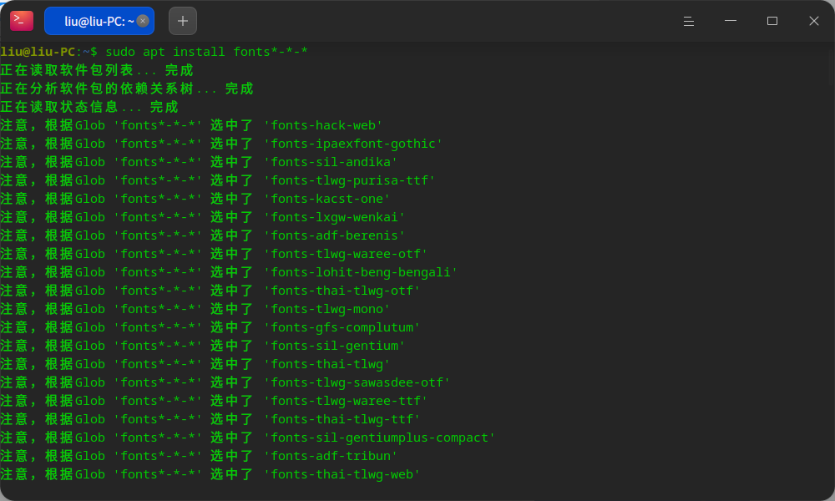Image resolution: width=835 pixels, height=501 pixels.
Task: Click the '正在分析软件包的依赖关系树... 完成' line
Action: [127, 89]
